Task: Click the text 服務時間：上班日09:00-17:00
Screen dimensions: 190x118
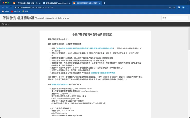Action: coord(63,93)
